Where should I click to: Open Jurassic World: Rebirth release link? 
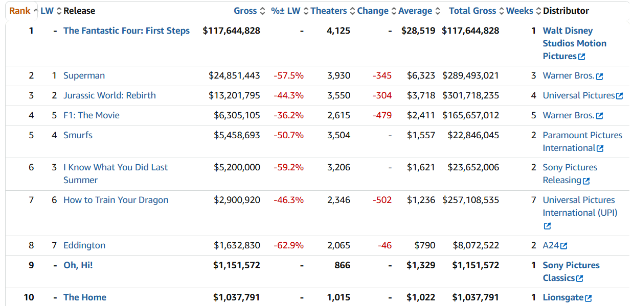[109, 95]
